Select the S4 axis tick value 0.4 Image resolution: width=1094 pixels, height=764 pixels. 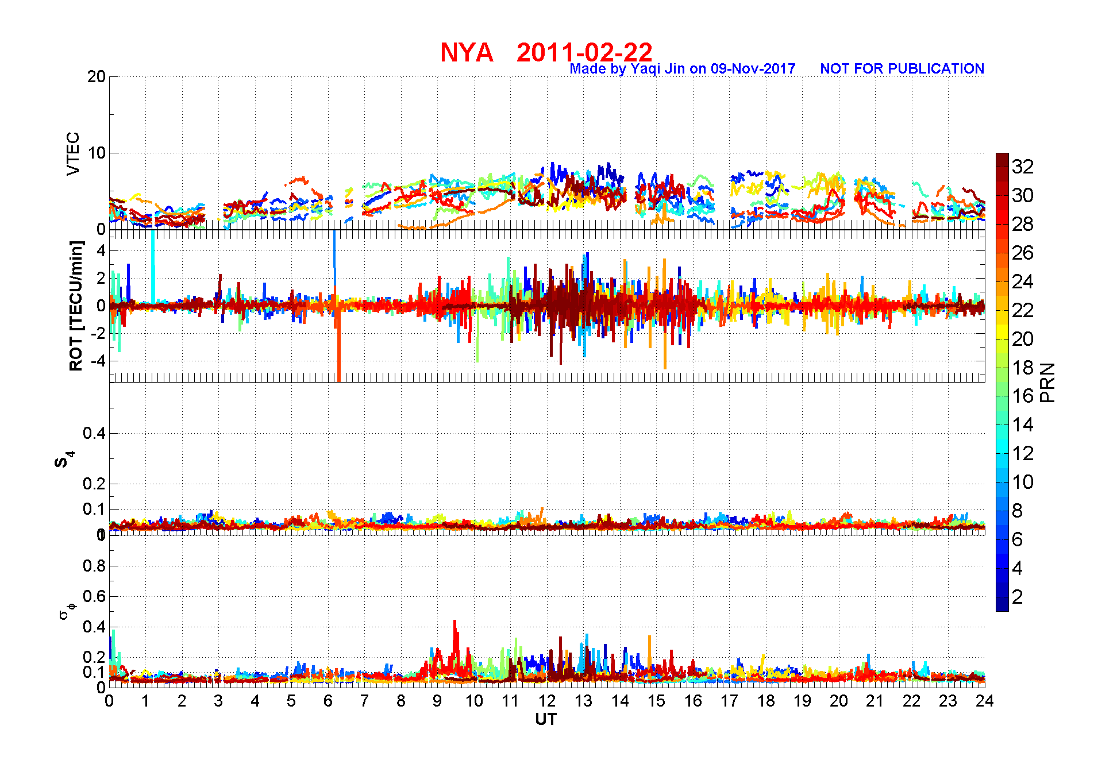(x=94, y=433)
